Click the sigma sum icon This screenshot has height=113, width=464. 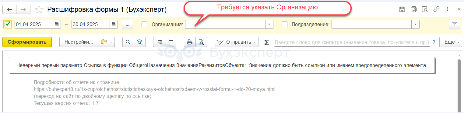click(267, 42)
